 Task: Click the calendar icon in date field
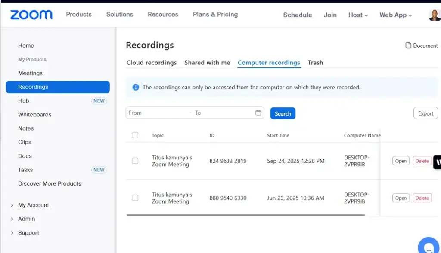(258, 113)
